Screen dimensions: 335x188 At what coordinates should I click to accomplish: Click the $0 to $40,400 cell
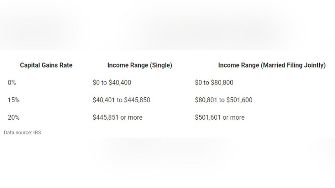click(x=112, y=83)
